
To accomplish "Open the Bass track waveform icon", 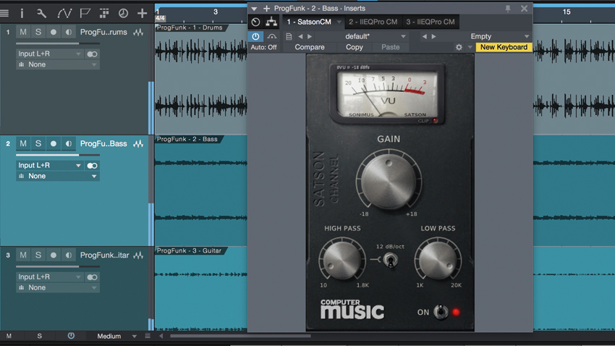I will pos(138,143).
